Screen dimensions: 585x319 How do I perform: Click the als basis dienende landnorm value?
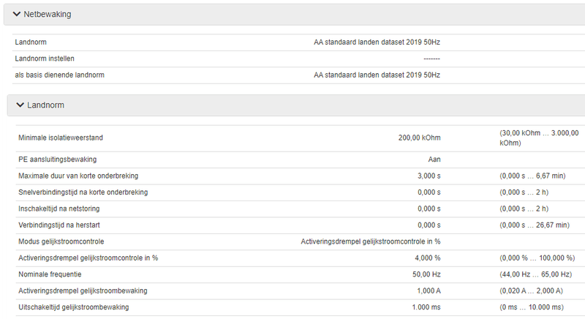(377, 75)
